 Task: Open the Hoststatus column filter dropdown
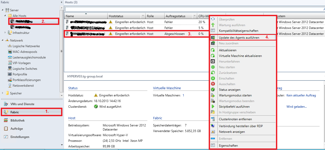142,16
